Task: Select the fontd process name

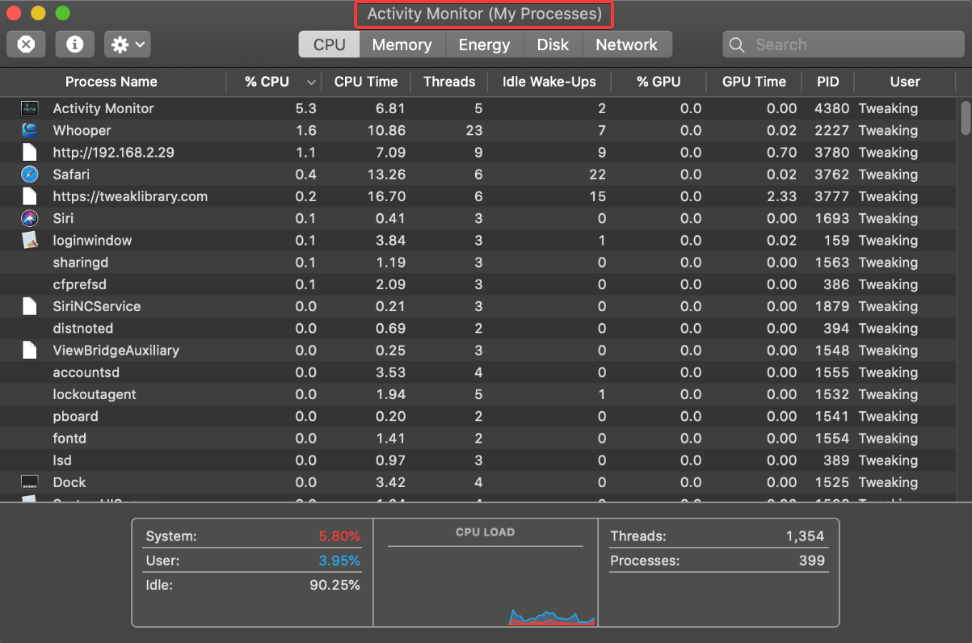Action: 69,439
